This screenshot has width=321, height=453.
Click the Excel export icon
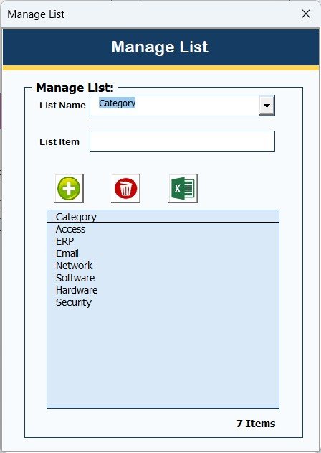coord(183,188)
